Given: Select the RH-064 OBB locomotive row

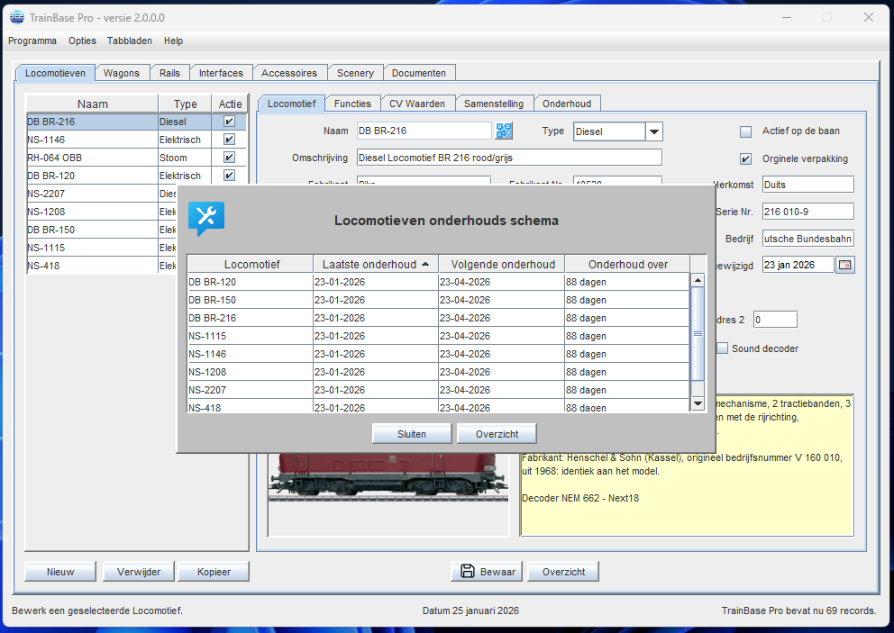Looking at the screenshot, I should (90, 157).
